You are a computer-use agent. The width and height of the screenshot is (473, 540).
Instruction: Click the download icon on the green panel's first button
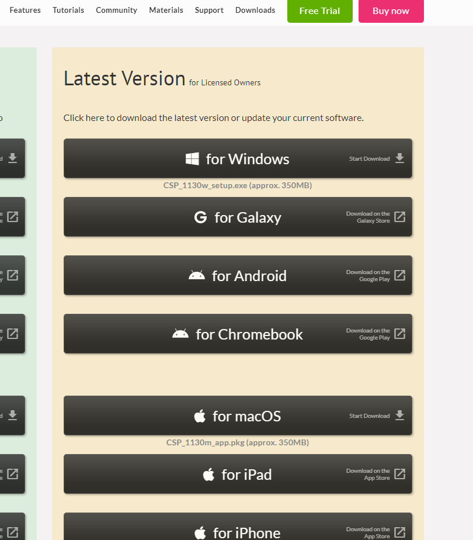[13, 158]
